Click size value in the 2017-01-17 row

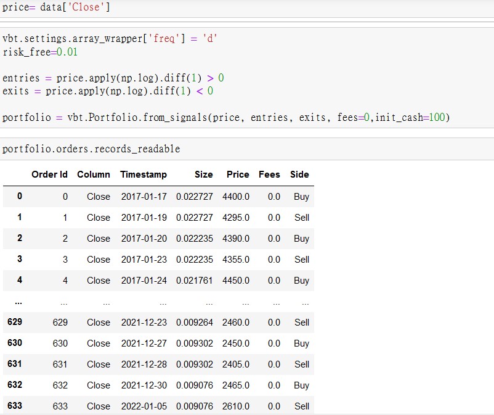(x=195, y=197)
